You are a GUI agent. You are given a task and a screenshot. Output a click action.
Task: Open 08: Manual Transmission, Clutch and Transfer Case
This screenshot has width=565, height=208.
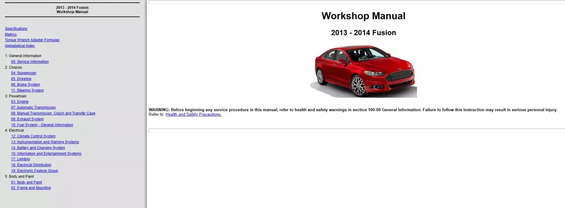[53, 113]
